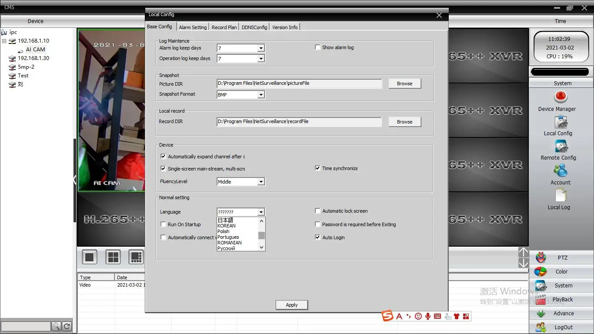The height and width of the screenshot is (334, 594).
Task: Switch to single-screen view layout
Action: pos(90,257)
